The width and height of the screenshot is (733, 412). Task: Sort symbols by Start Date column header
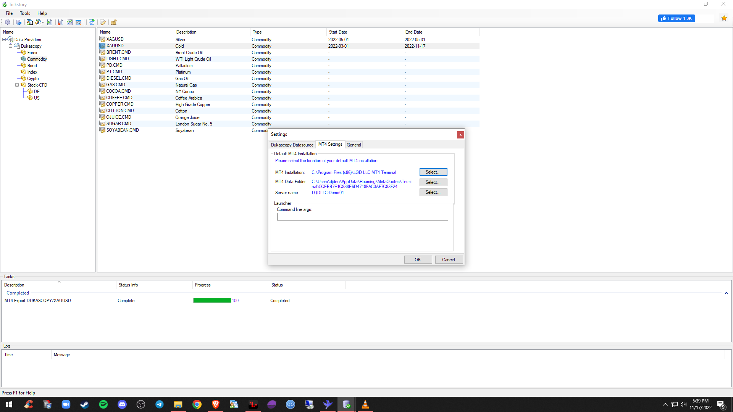(x=365, y=32)
